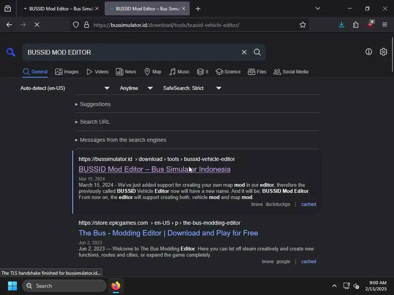Open the Firefox hamburger application menu

385,25
